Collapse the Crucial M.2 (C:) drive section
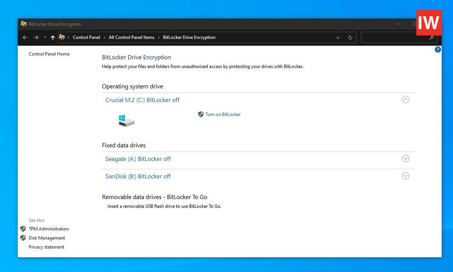The height and width of the screenshot is (272, 453). [405, 100]
